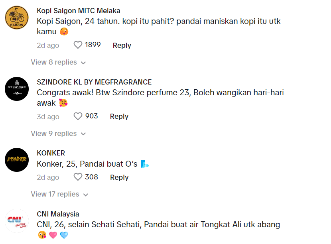Screen dimensions: 331x244
Task: Open Szindore KL profile avatar
Action: 17,89
